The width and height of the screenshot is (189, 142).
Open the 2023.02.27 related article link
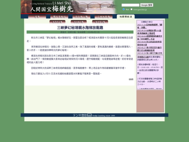[149, 49]
